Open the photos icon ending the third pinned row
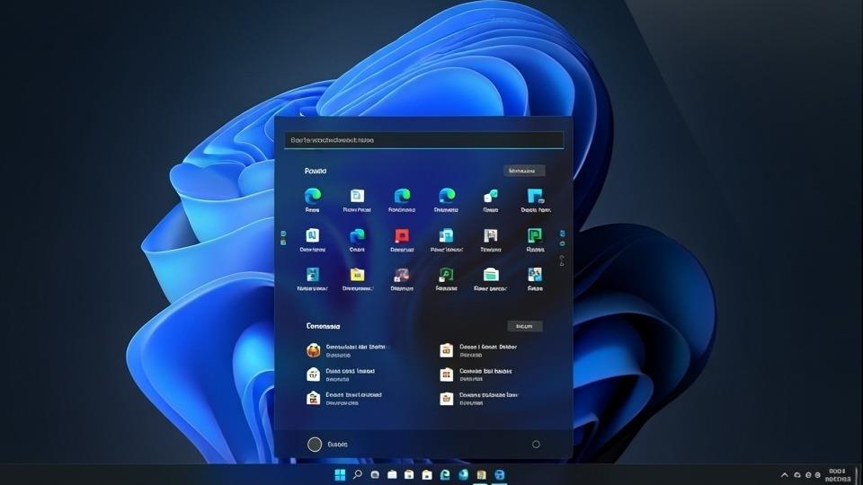863x485 pixels. click(x=535, y=275)
